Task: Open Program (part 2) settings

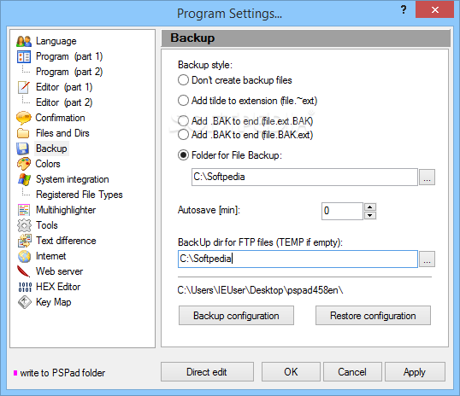Action: coord(69,72)
